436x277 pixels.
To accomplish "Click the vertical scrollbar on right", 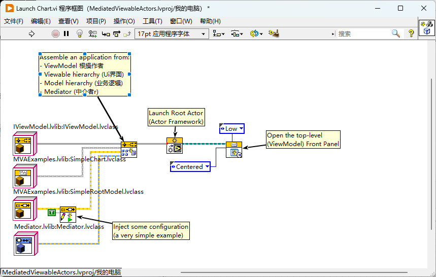I will pyautogui.click(x=431, y=154).
